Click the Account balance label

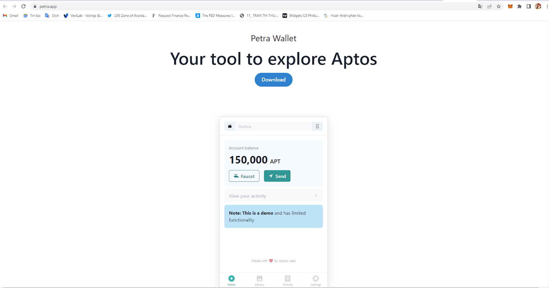pos(244,148)
